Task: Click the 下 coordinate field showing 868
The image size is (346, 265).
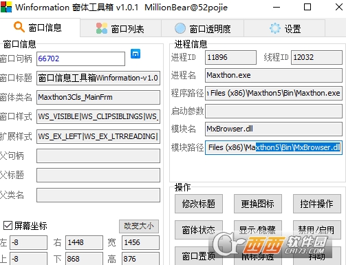Action: coord(84,259)
